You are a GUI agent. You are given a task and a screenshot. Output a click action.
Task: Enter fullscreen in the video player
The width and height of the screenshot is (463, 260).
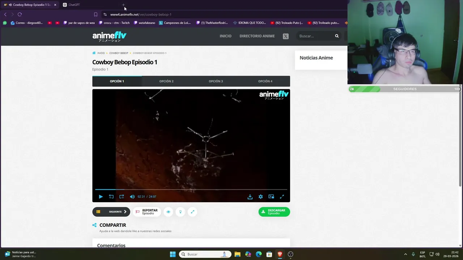[x=282, y=197]
